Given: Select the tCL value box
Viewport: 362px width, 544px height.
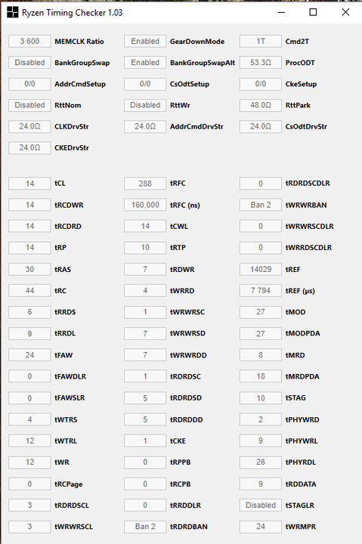Looking at the screenshot, I should pos(29,183).
